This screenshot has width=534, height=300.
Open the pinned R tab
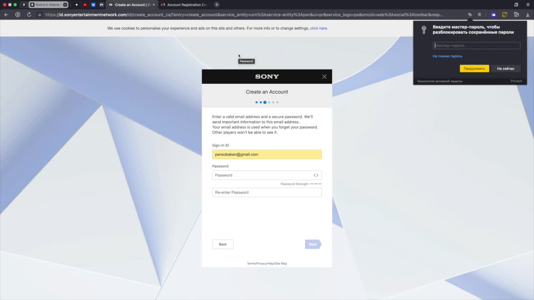click(x=101, y=5)
